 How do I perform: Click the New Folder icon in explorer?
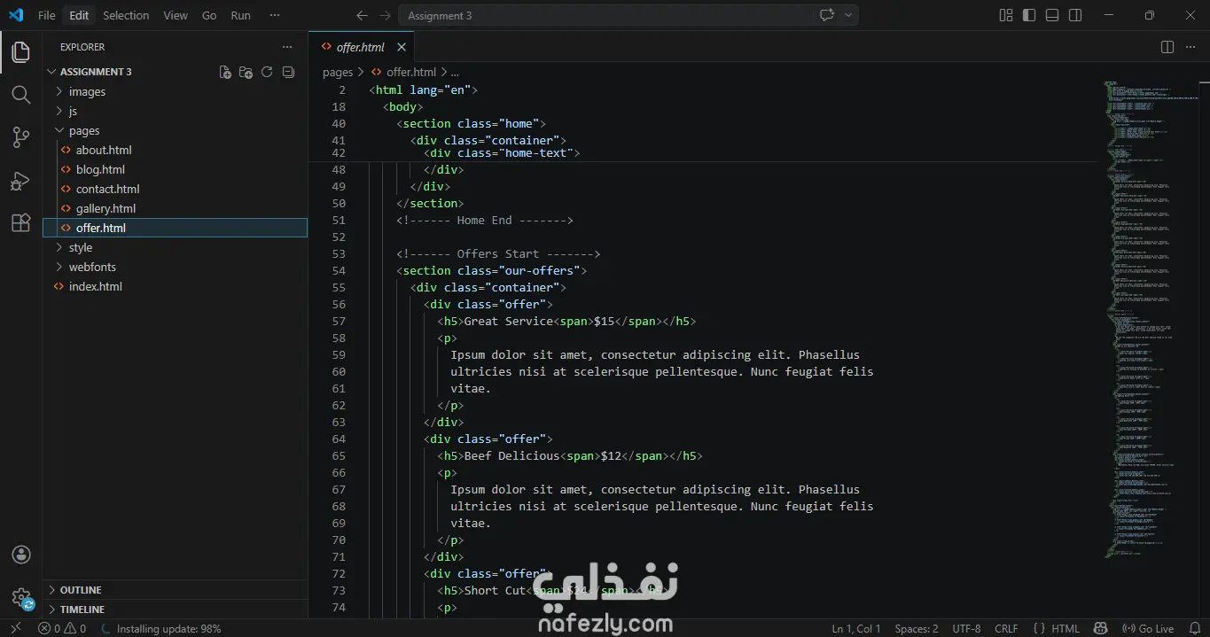coord(246,72)
